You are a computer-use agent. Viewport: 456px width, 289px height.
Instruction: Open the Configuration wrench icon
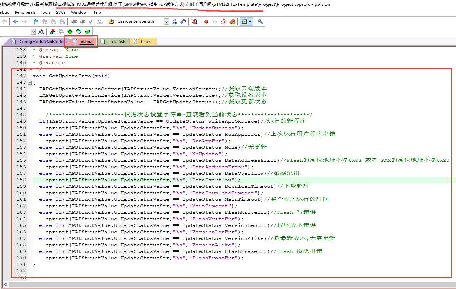[260, 22]
